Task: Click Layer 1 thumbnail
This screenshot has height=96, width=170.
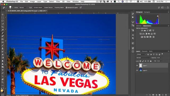Action: 141,66
